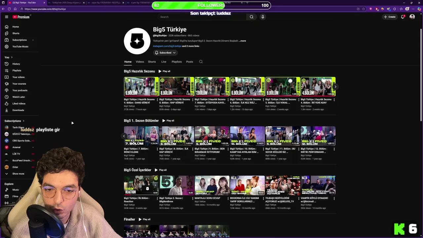Expand channel description with ...more
The width and height of the screenshot is (423, 238).
(x=243, y=41)
